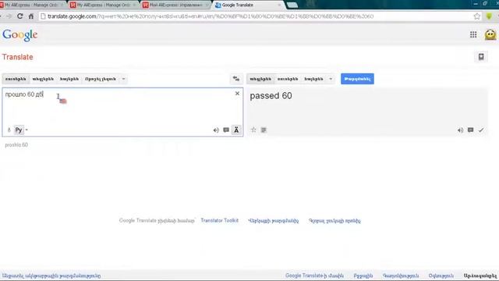Click the checkmark rate translation icon
Screen dimensions: 499x281
481,130
